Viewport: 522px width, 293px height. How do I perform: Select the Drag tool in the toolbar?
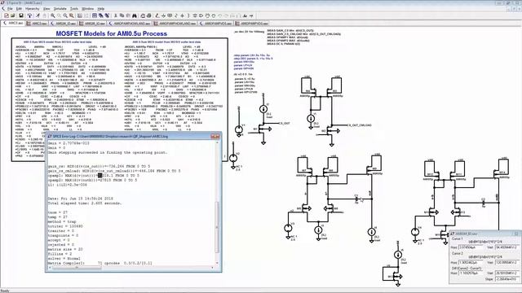[214, 15]
